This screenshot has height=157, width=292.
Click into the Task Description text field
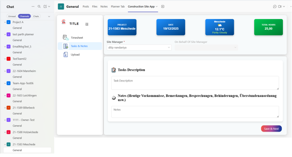[x=195, y=83]
